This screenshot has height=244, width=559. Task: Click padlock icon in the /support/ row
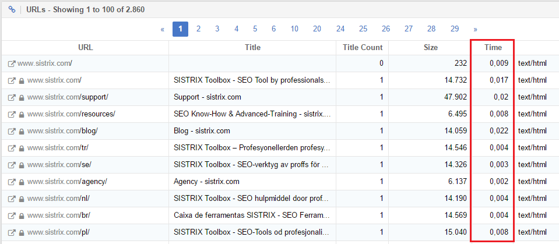click(22, 97)
